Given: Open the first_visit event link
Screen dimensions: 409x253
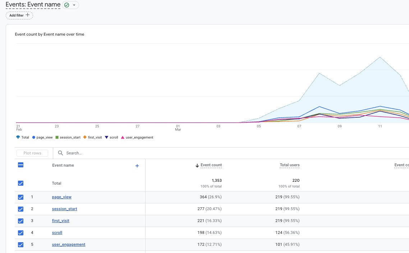Looking at the screenshot, I should click(x=60, y=221).
